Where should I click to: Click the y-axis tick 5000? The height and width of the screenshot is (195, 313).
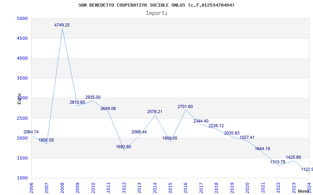pyautogui.click(x=22, y=18)
